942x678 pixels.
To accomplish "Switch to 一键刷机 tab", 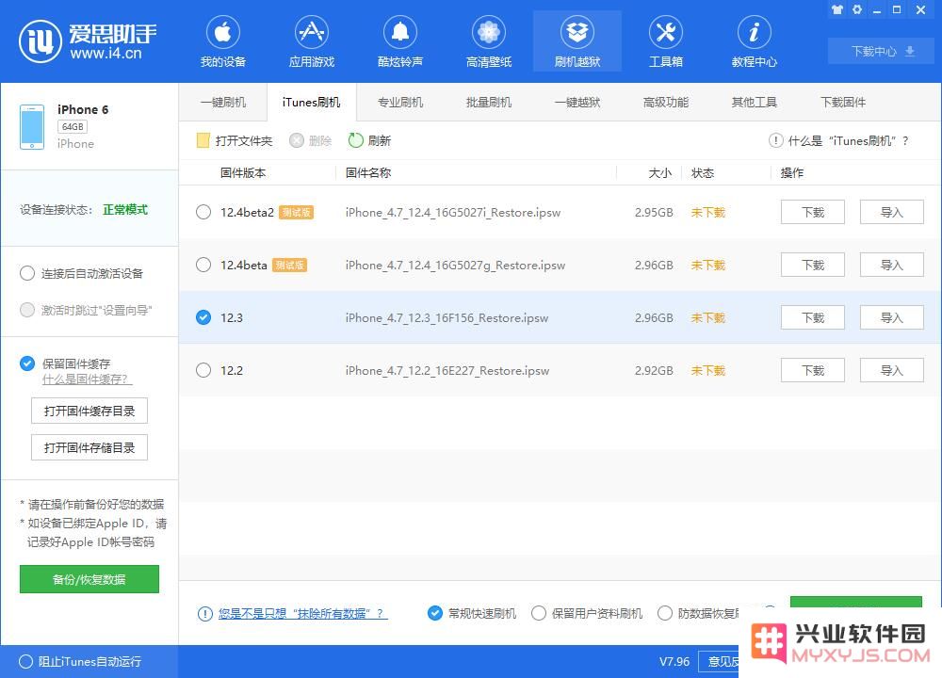I will [223, 102].
